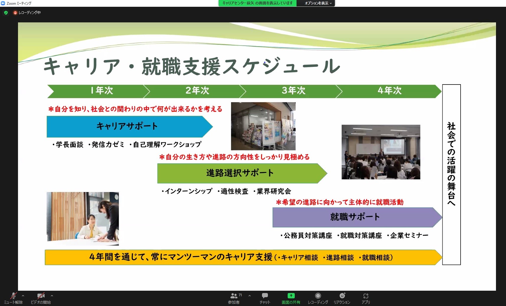Click the screen sharing notice キャリアセンター荻矢

pyautogui.click(x=257, y=3)
